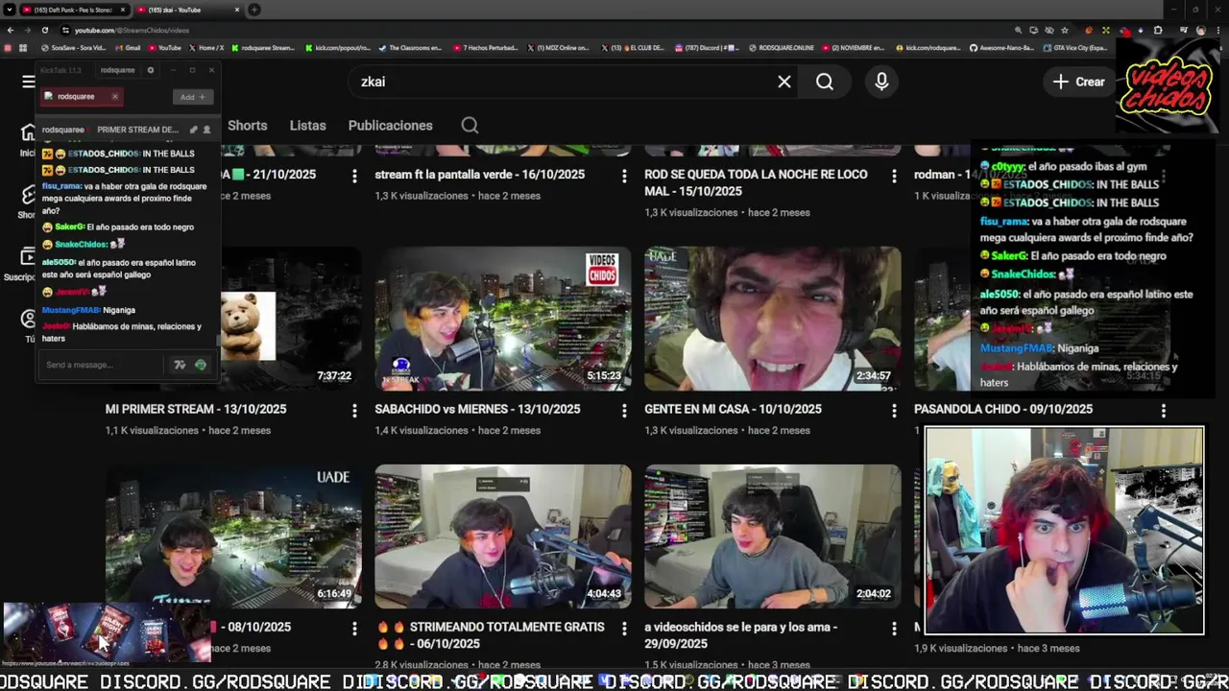Image resolution: width=1229 pixels, height=691 pixels.
Task: Submit search with the magnifier button
Action: coord(825,82)
